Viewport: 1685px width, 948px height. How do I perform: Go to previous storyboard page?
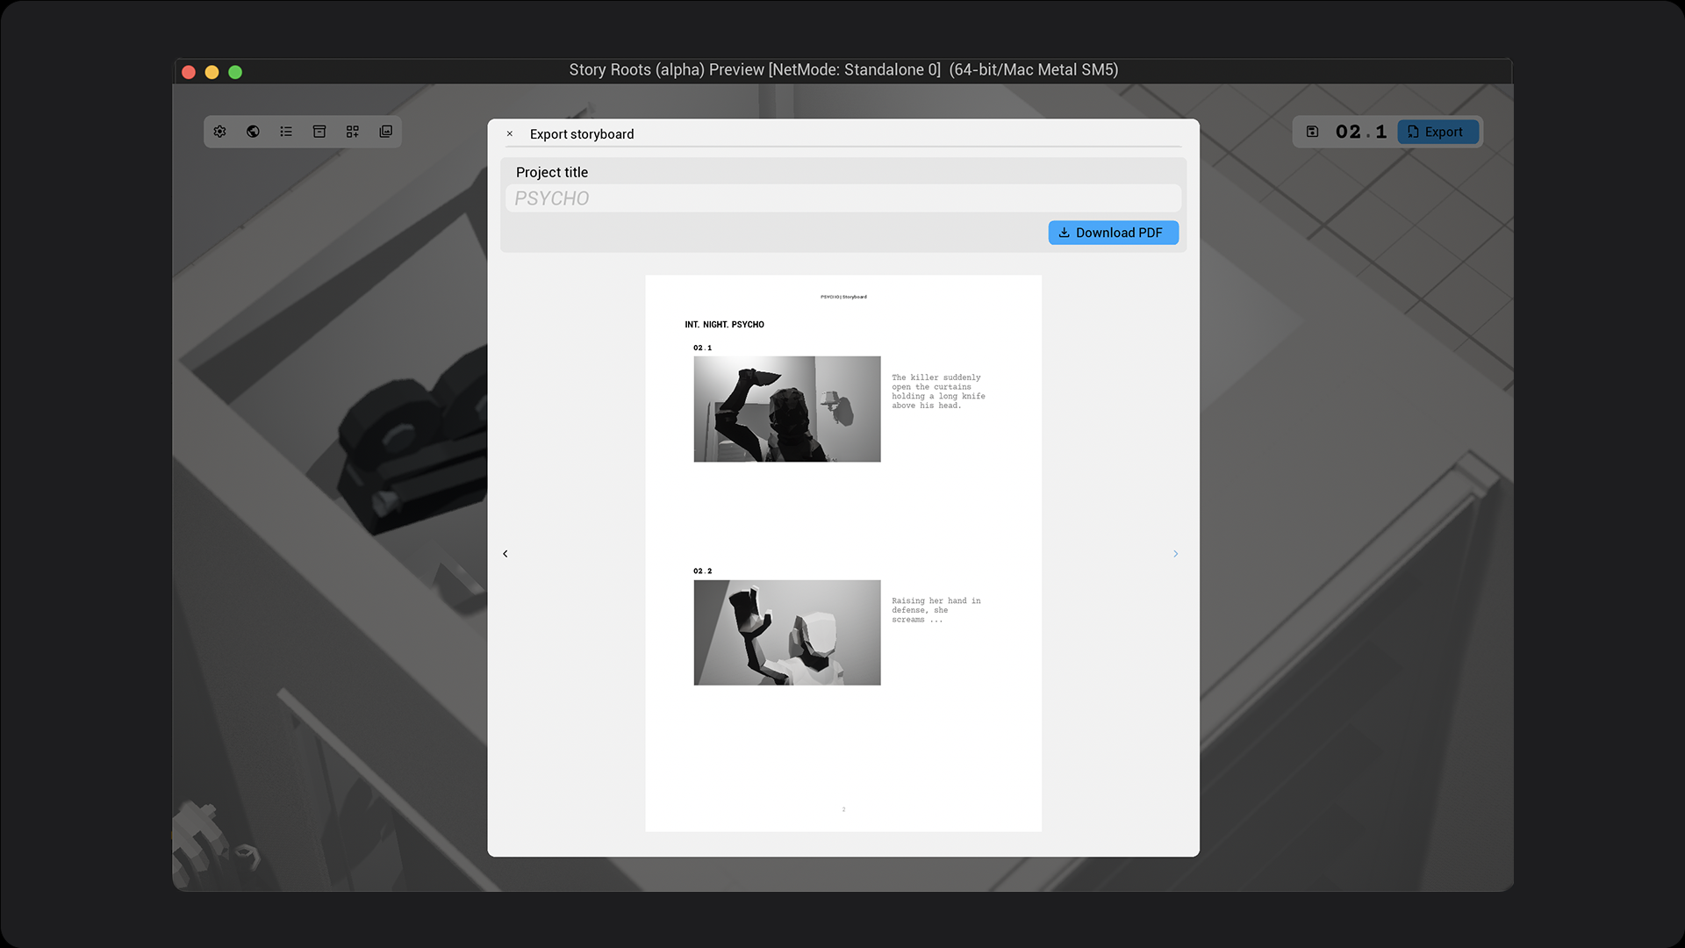[x=505, y=554]
